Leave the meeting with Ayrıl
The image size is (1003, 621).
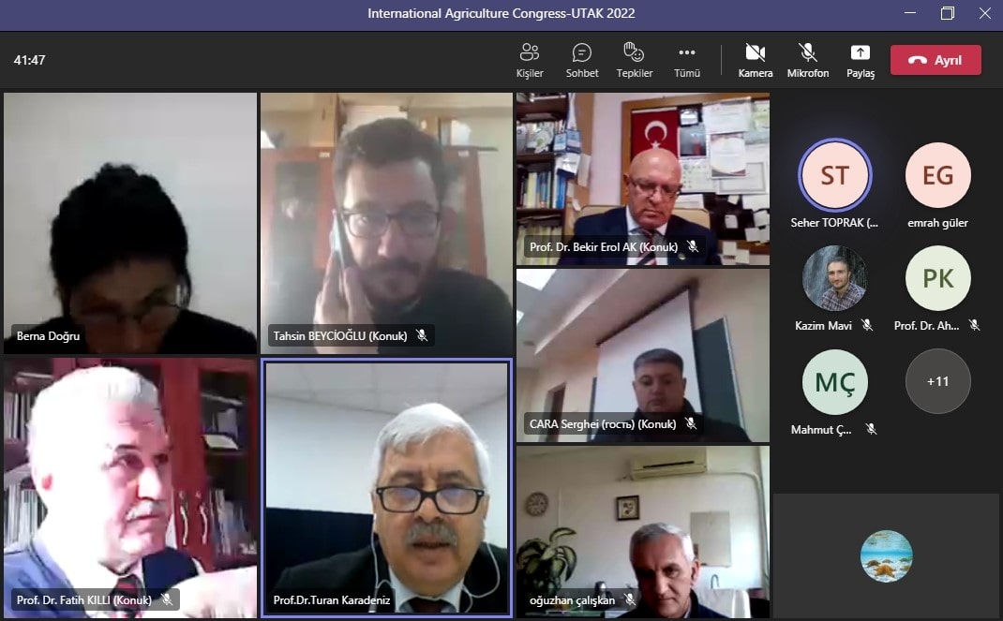936,60
